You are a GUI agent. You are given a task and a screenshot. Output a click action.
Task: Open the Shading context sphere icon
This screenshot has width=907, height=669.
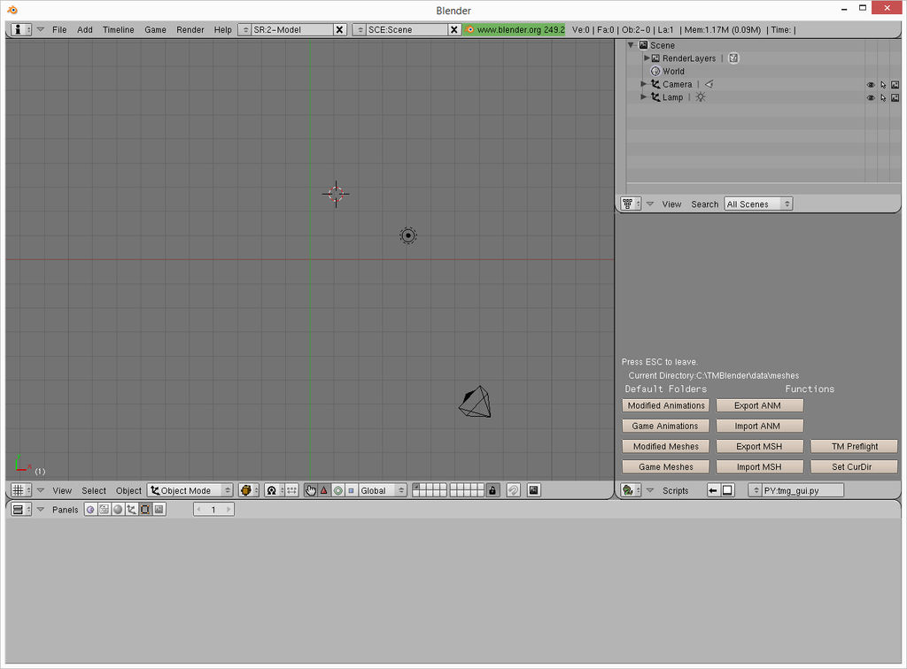click(118, 510)
